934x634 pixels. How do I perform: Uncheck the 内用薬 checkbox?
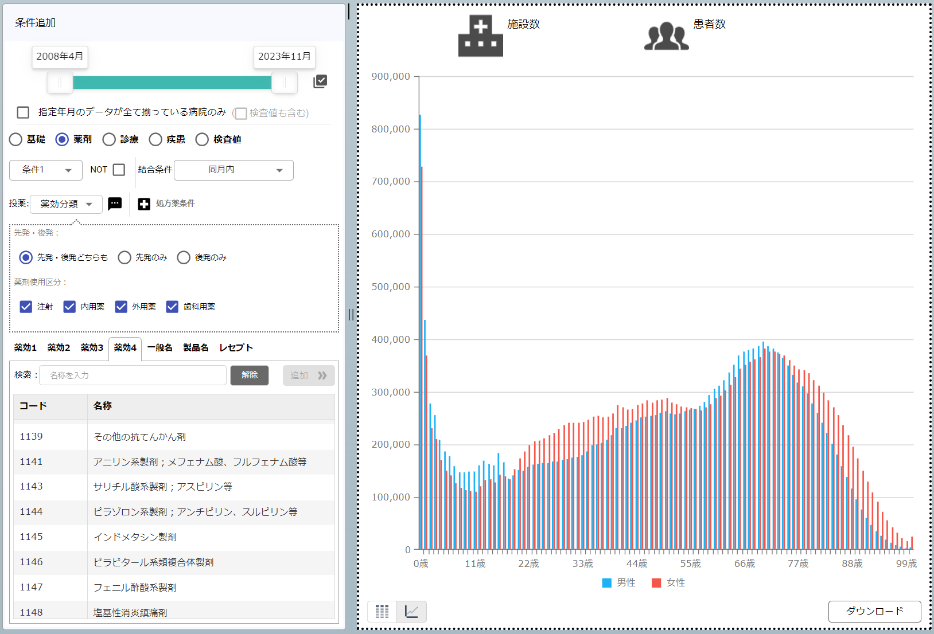69,307
